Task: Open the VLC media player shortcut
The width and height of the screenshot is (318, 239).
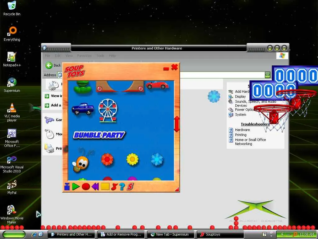Action: tap(12, 112)
